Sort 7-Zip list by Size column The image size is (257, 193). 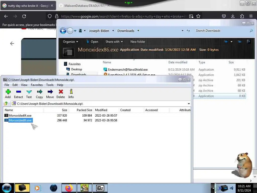tap(56, 110)
